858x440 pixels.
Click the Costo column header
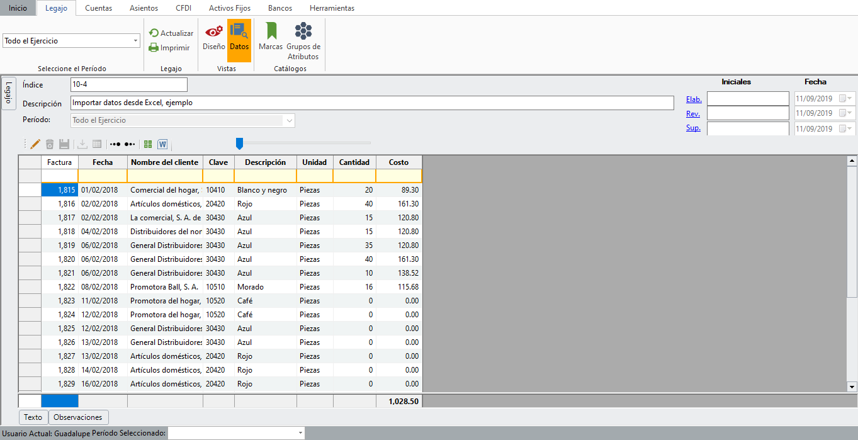point(398,162)
